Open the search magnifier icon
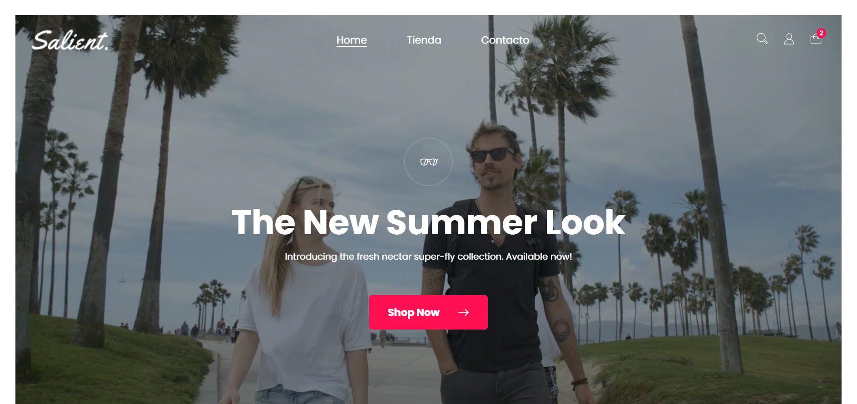Screen dimensions: 857x404 [762, 39]
